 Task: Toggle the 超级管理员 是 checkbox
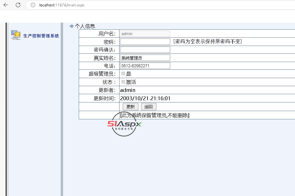(x=123, y=73)
